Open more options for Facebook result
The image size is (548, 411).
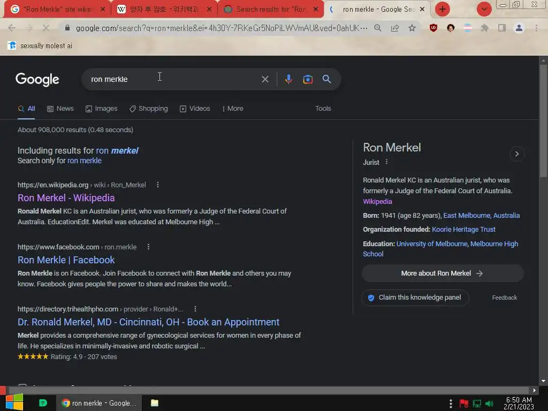click(x=149, y=247)
